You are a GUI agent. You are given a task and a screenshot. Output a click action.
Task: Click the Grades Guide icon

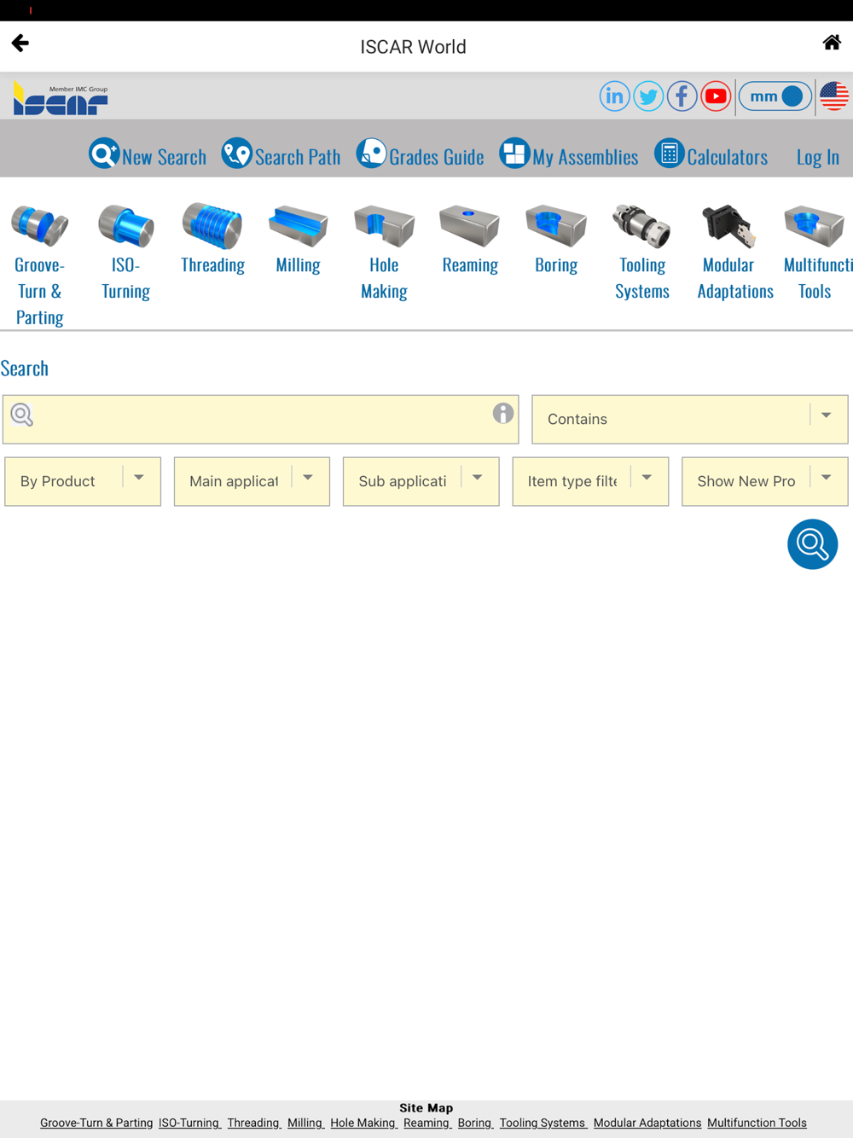pyautogui.click(x=371, y=154)
